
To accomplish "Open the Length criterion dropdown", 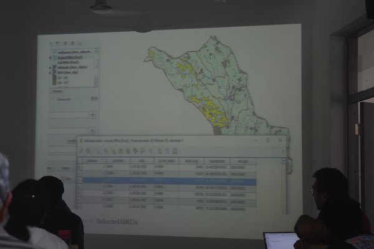I will pyautogui.click(x=72, y=141).
